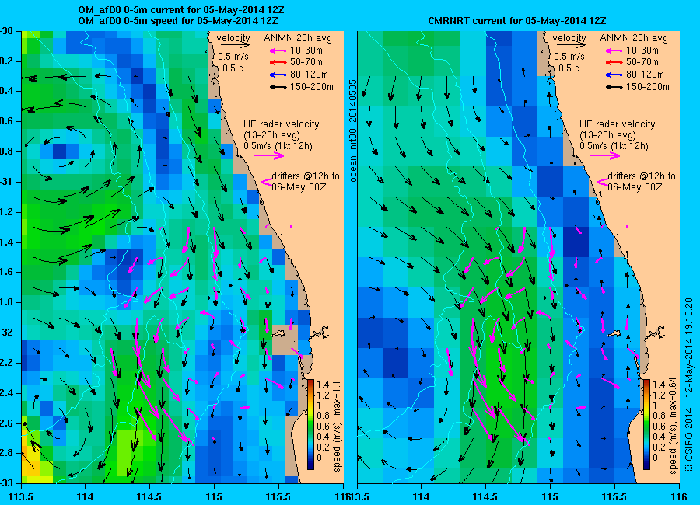The image size is (700, 505).
Task: Click the '116' longitude label under CMRNRT map
Action: (679, 496)
